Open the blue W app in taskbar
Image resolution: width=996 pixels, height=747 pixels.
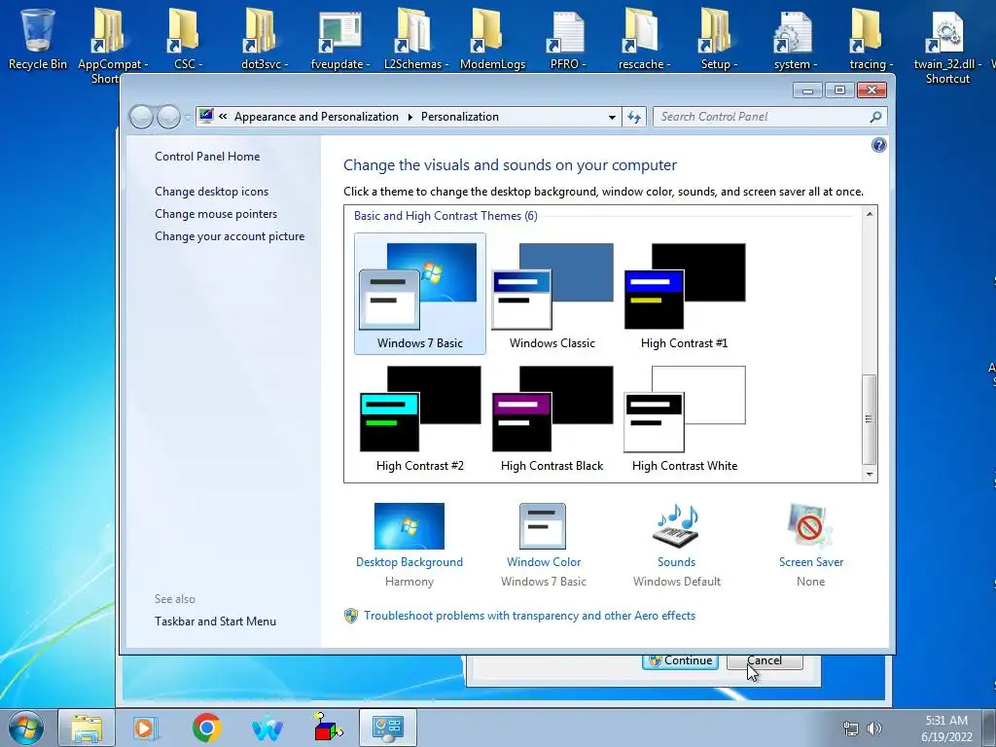267,729
